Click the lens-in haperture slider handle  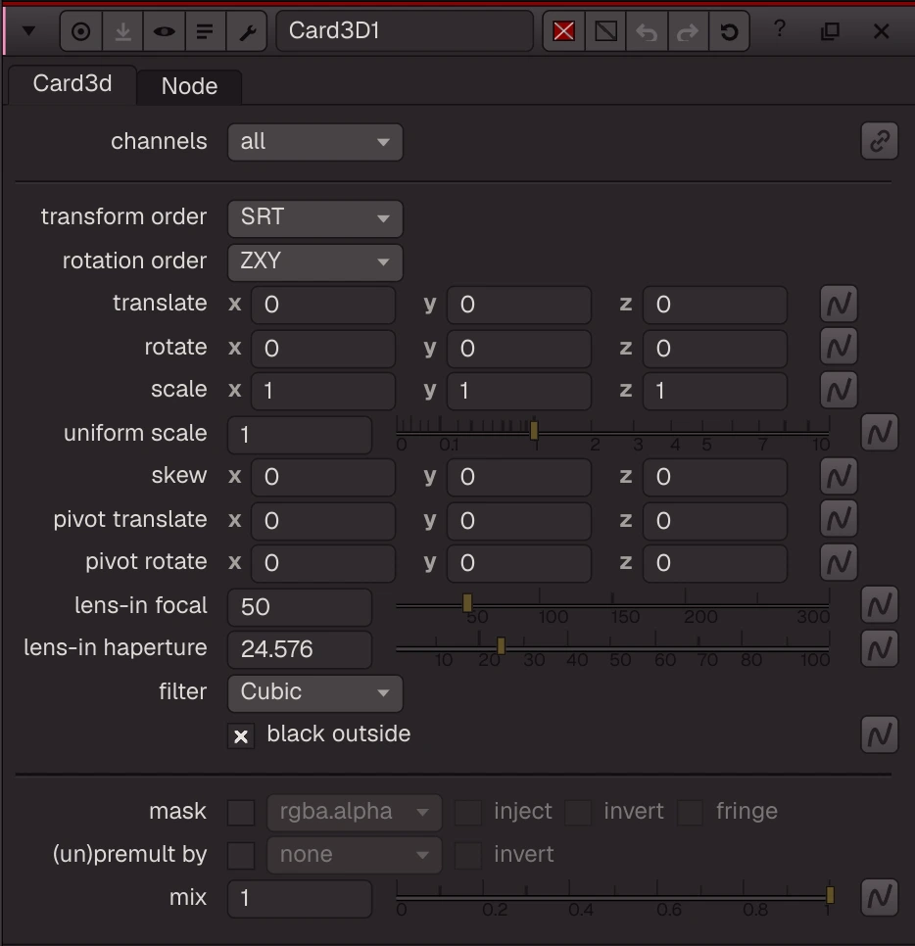[x=501, y=645]
